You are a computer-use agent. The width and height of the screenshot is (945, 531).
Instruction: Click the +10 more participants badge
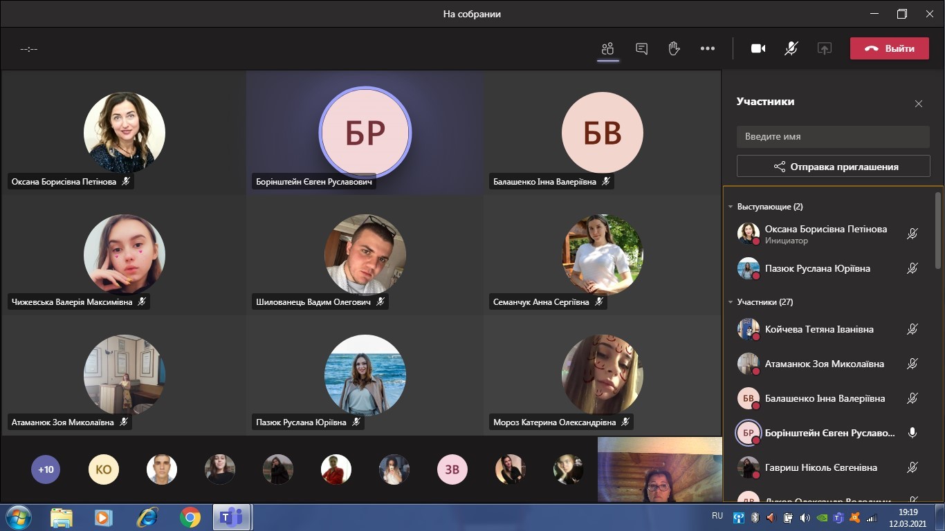click(46, 469)
